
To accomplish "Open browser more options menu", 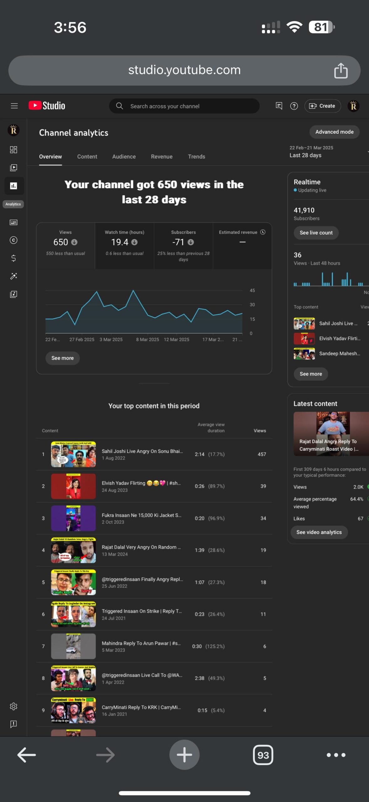I will pos(336,755).
